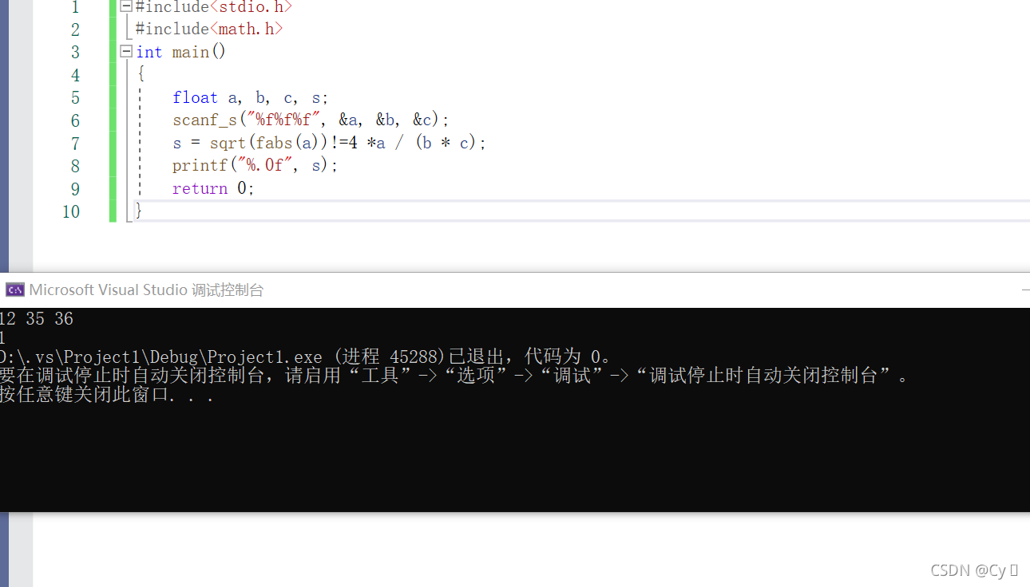1030x587 pixels.
Task: Click the console window icon in title bar
Action: coord(14,290)
